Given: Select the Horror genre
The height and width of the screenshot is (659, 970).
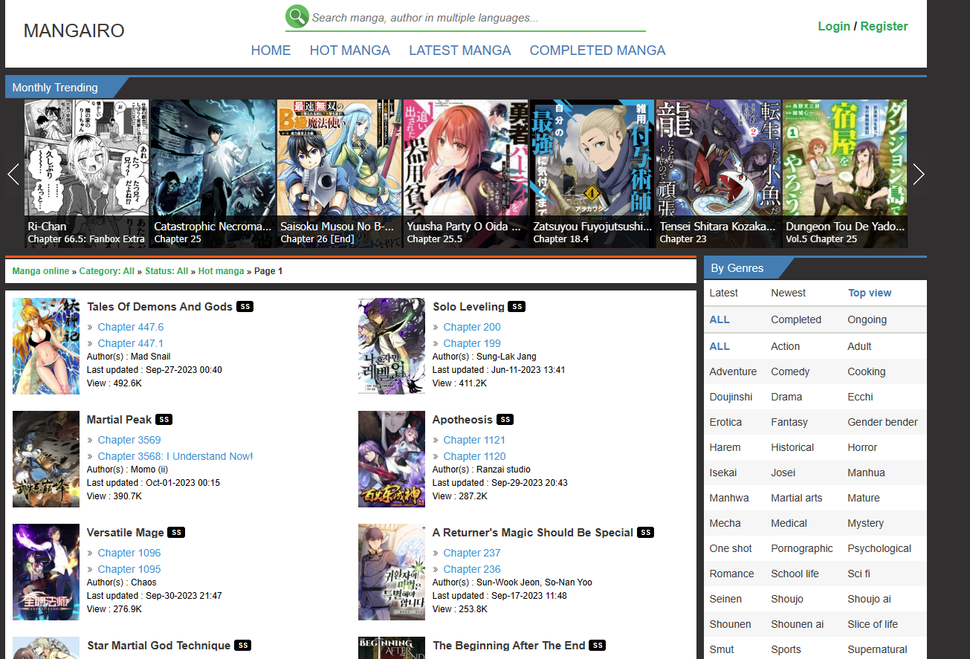Looking at the screenshot, I should pos(862,447).
